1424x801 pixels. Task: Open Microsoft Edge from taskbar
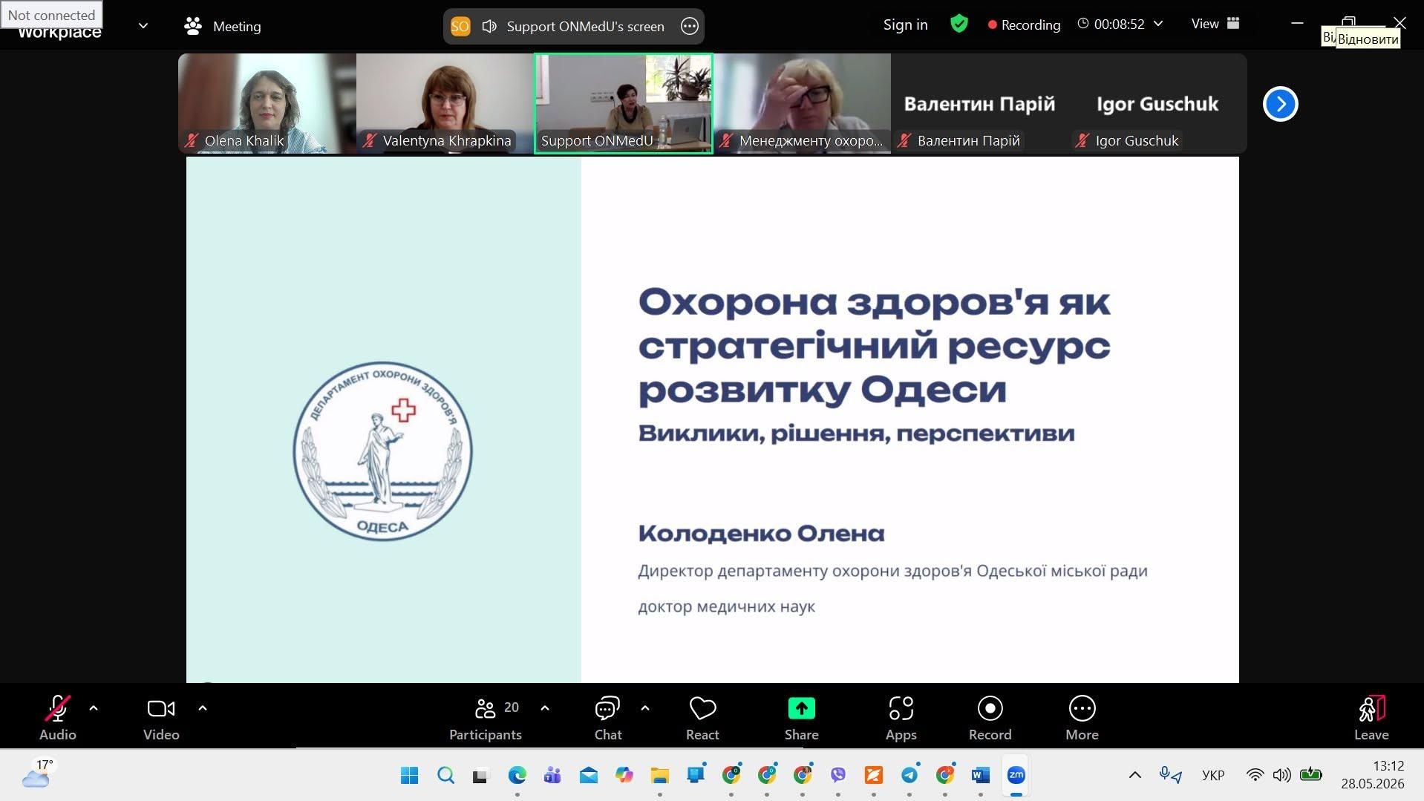click(x=517, y=775)
